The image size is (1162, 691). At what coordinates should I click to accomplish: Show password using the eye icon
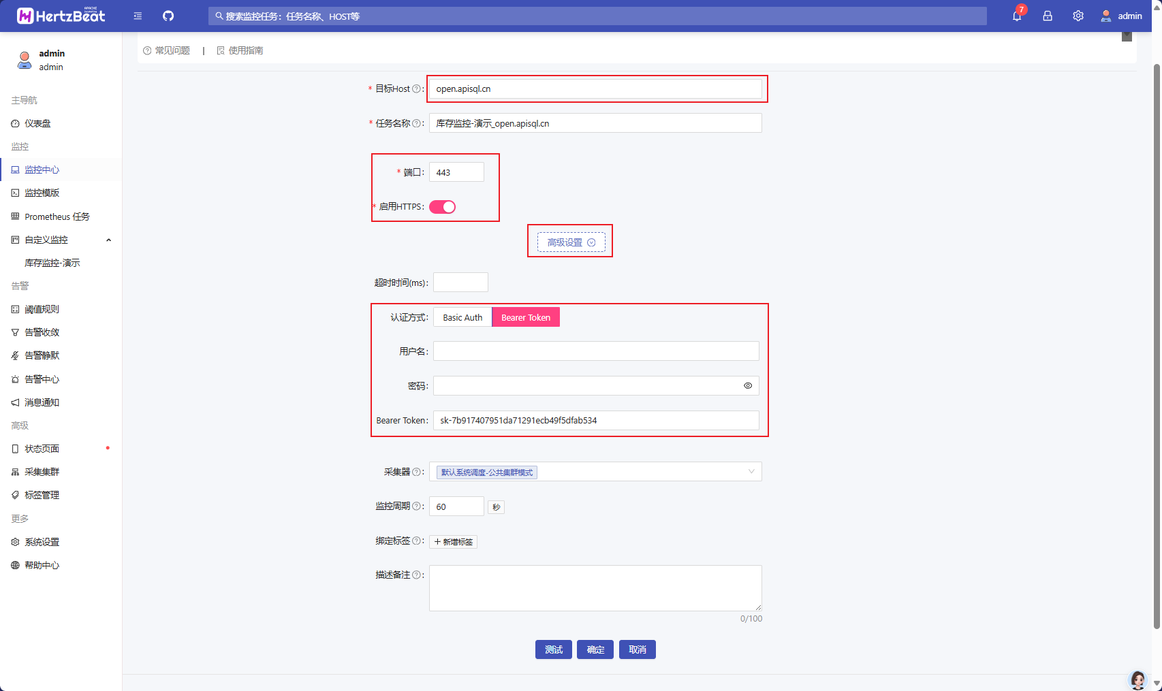748,386
